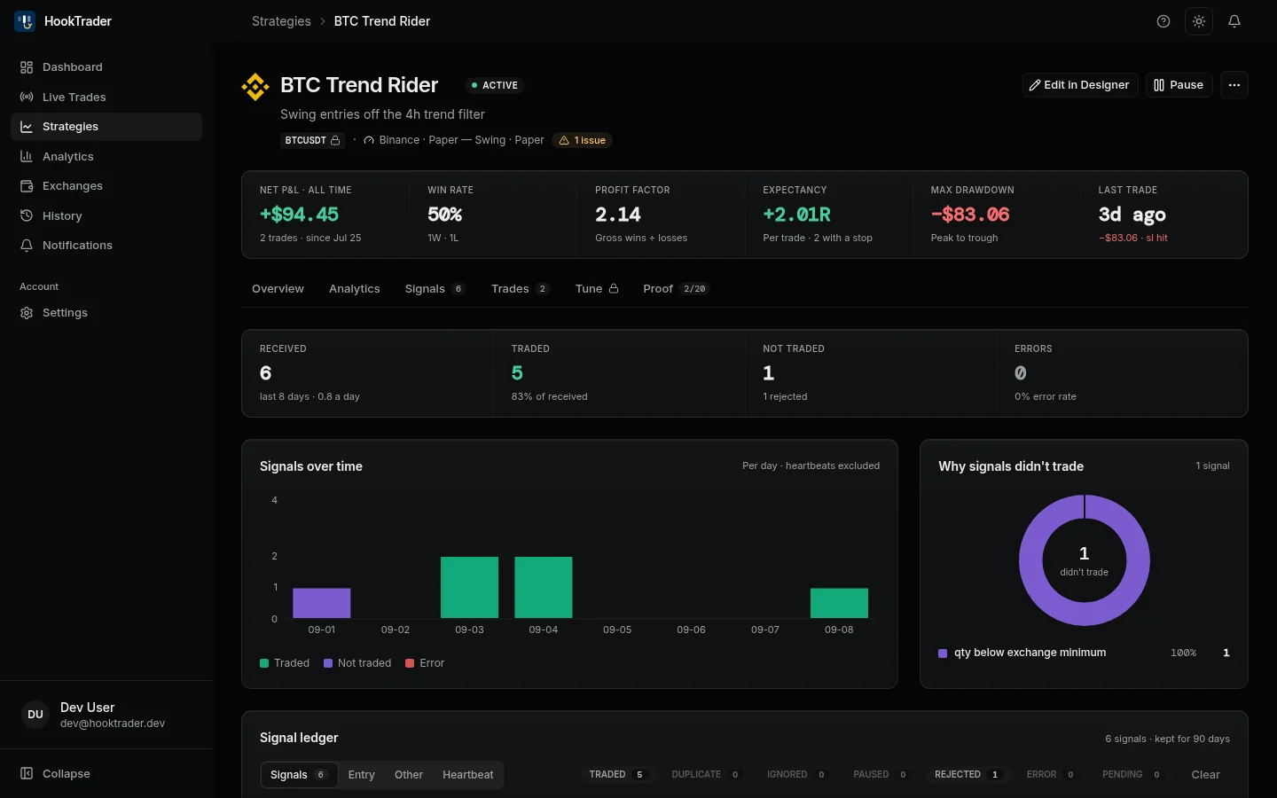Image resolution: width=1277 pixels, height=798 pixels.
Task: Click the History clock icon
Action: (x=27, y=216)
